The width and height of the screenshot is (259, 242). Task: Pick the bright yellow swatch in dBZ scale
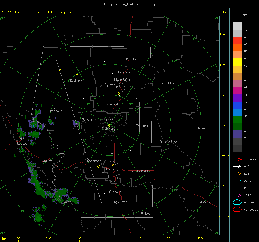click(237, 62)
